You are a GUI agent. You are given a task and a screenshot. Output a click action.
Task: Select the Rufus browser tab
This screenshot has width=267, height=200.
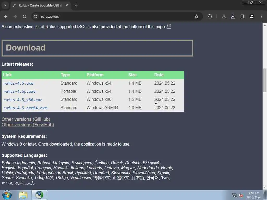[x=40, y=5]
